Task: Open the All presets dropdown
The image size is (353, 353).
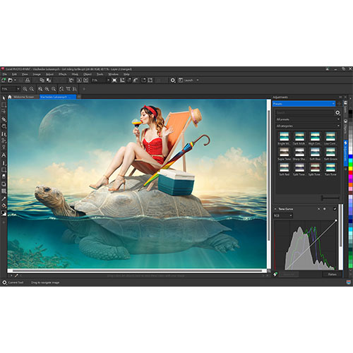Action: click(308, 119)
